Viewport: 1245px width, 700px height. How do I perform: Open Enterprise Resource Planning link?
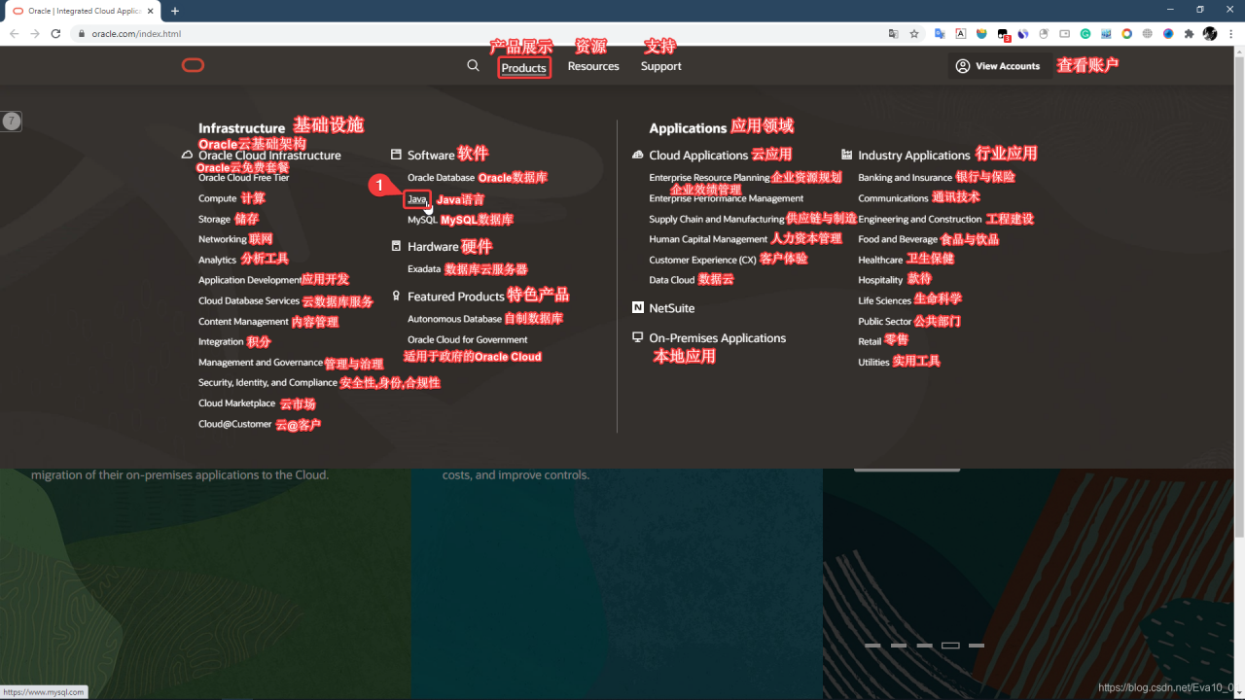coord(709,178)
